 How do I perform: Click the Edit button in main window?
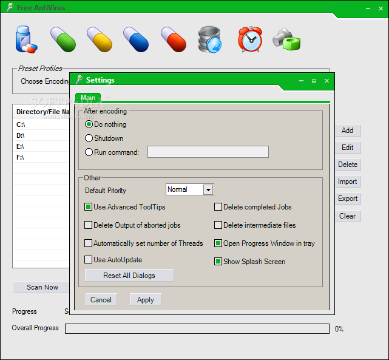click(348, 148)
